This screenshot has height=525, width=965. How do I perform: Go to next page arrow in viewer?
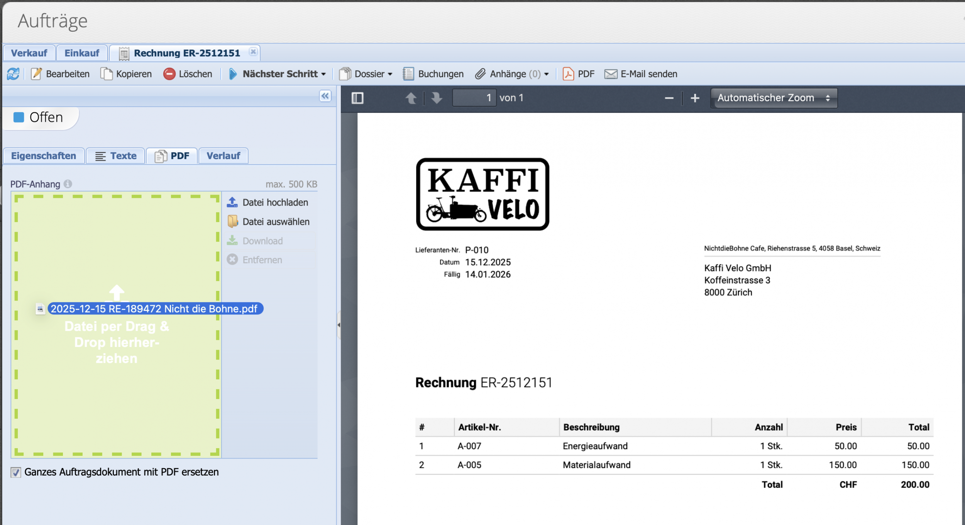[x=437, y=98]
